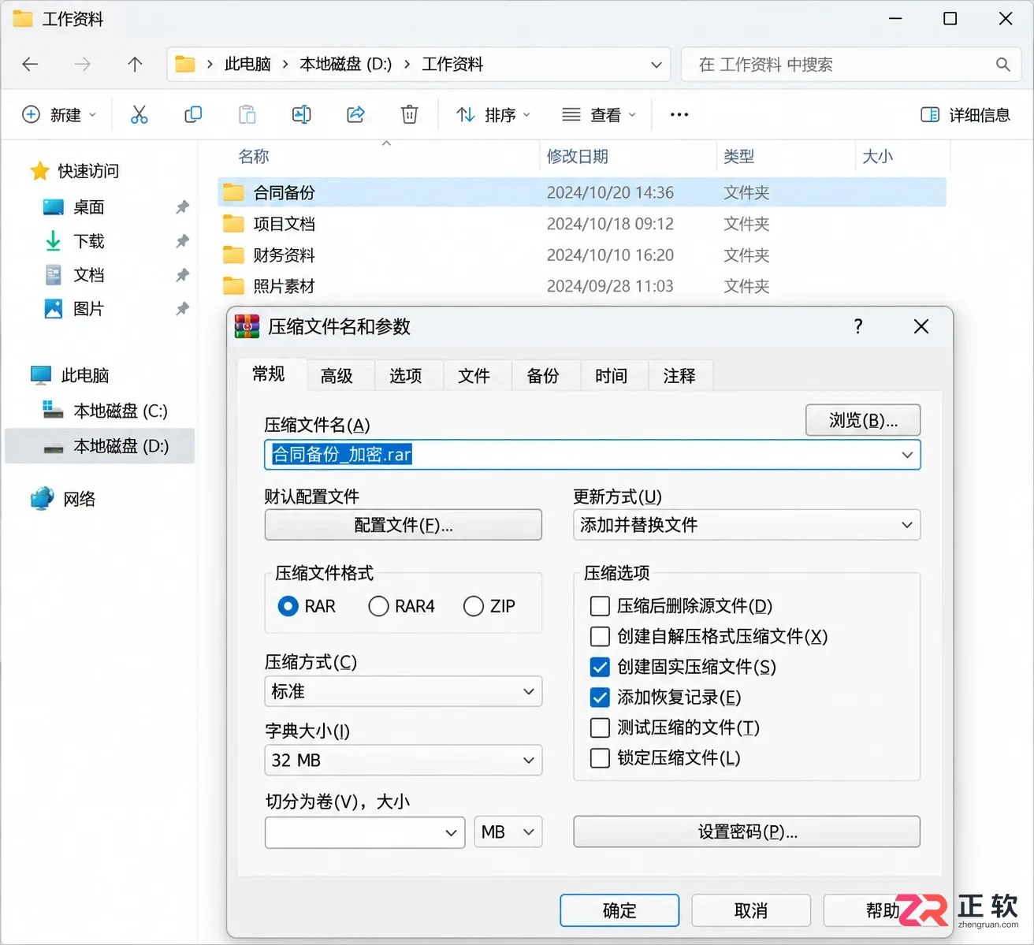
Task: Select the RAR format radio button
Action: [x=288, y=606]
